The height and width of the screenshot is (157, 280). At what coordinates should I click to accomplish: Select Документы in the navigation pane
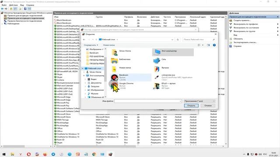pyautogui.click(x=96, y=83)
